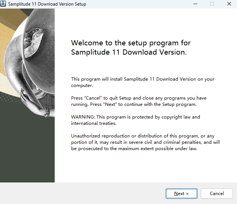Click the setup installer icon in title bar

click(3, 4)
